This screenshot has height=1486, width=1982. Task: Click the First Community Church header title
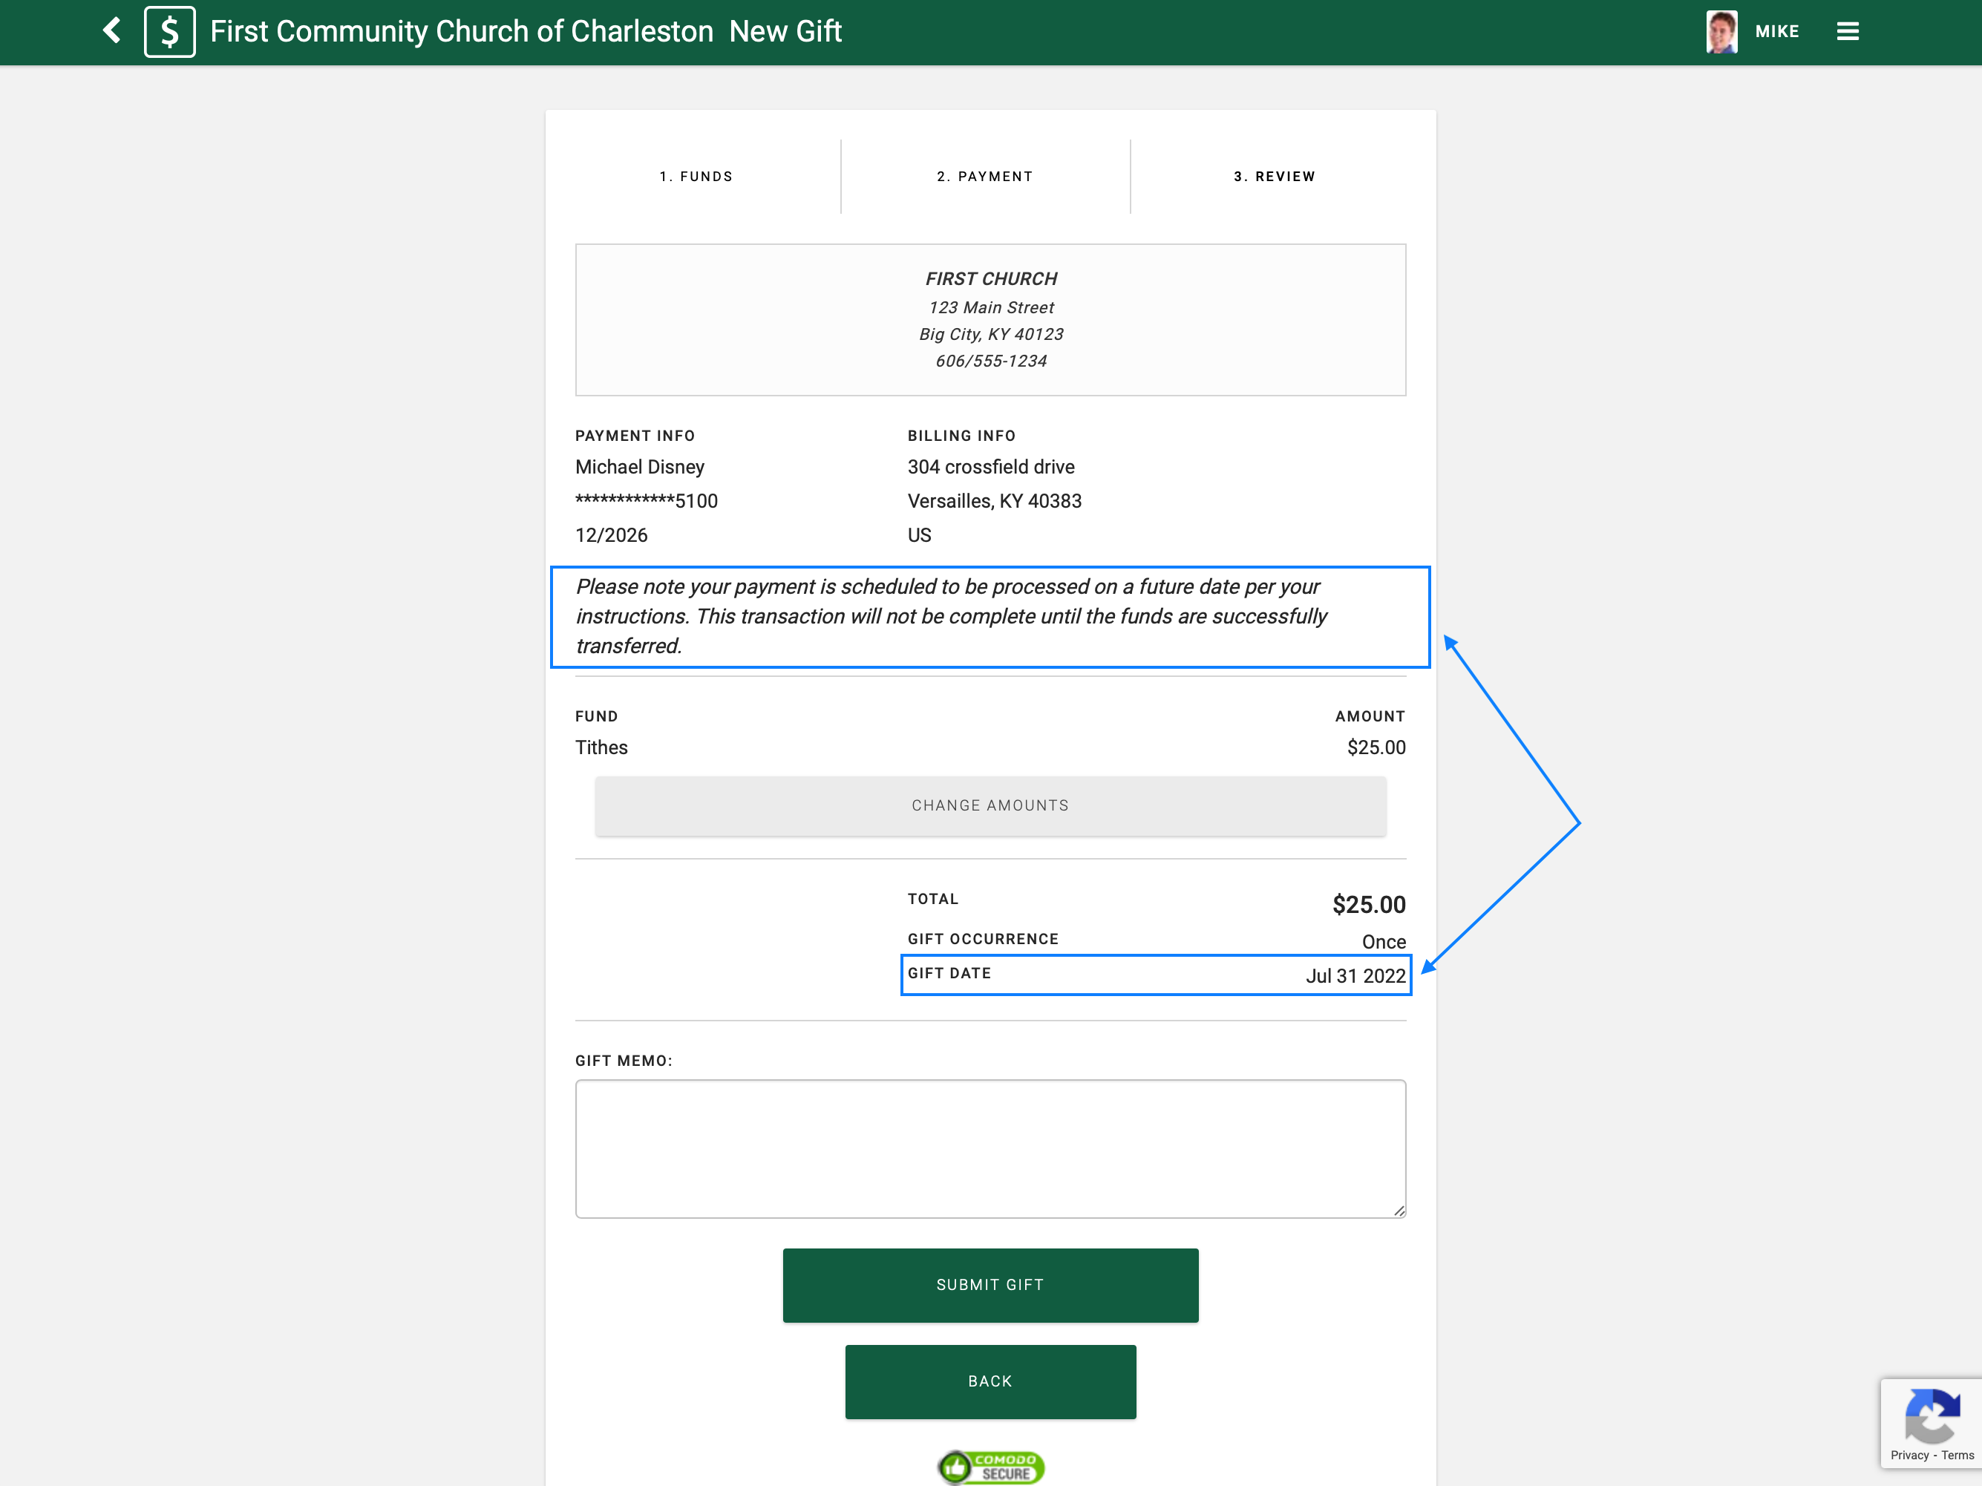[x=462, y=31]
